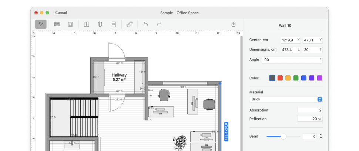
Task: Select the magenta purple color swatch
Action: coord(319,78)
